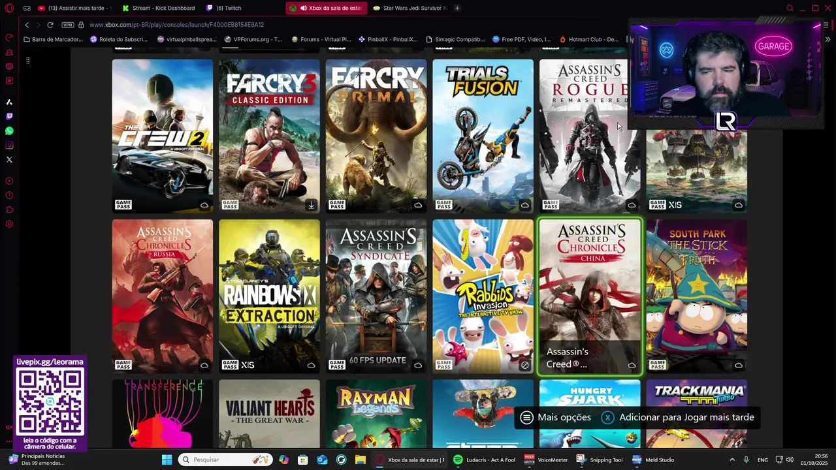The width and height of the screenshot is (836, 470).
Task: Click the cloud icon on The Crew 2 tile
Action: 204,205
